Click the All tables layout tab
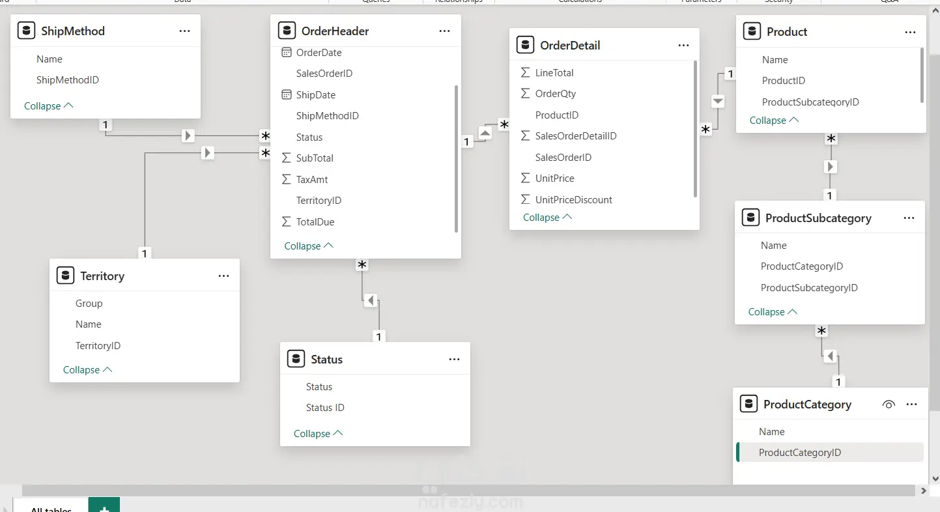940x512 pixels. (x=51, y=507)
